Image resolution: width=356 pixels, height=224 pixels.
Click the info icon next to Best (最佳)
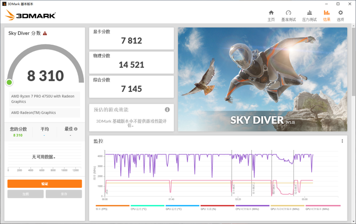click(x=75, y=129)
